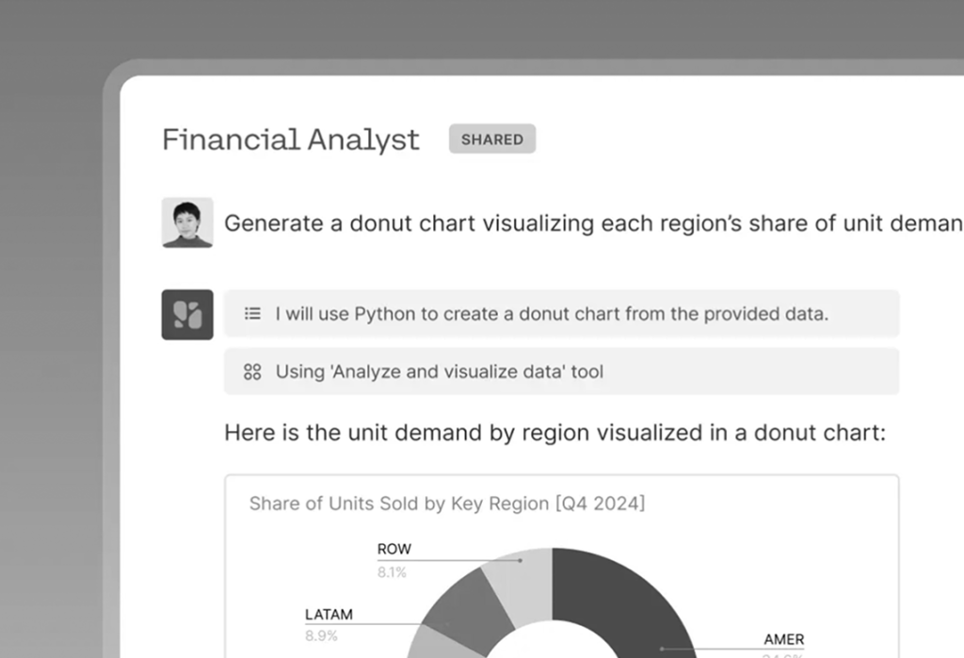Click the SHARED badge

pos(492,139)
